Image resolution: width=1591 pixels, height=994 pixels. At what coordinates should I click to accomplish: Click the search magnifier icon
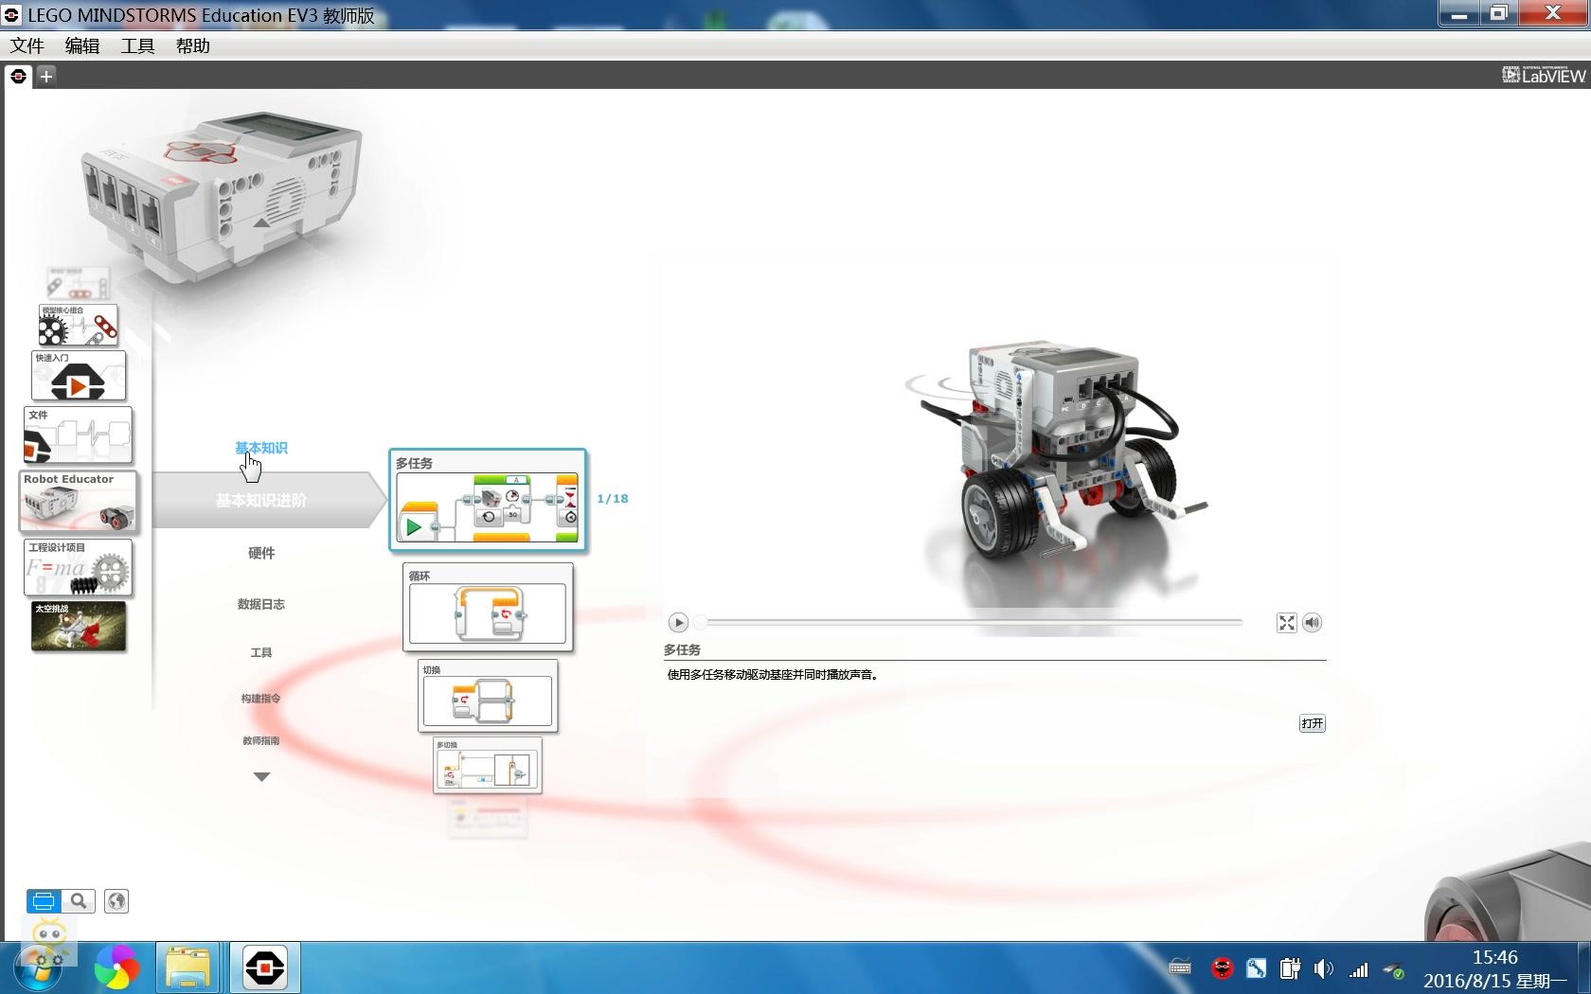[x=80, y=901]
